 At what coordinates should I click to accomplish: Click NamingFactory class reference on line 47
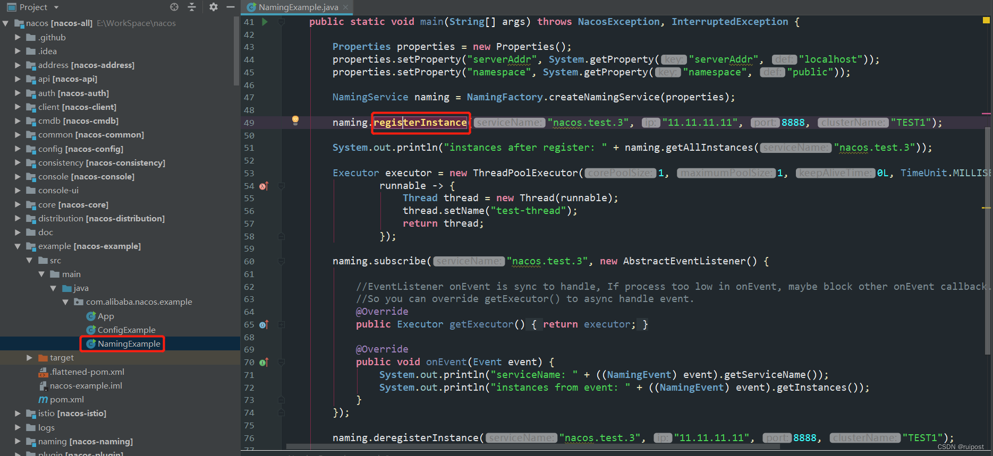(x=505, y=97)
